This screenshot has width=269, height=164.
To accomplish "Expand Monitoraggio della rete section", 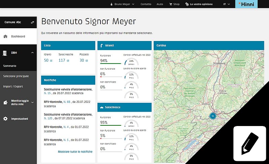I will click(32, 102).
